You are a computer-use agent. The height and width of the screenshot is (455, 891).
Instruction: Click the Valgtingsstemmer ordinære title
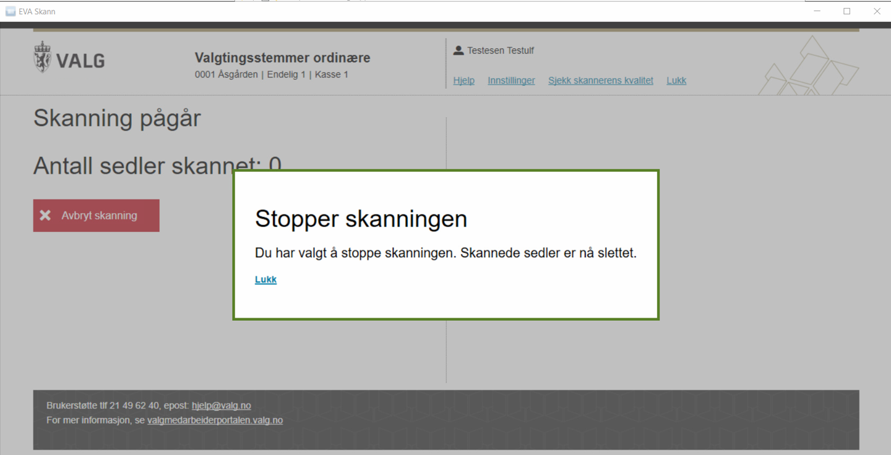point(282,58)
